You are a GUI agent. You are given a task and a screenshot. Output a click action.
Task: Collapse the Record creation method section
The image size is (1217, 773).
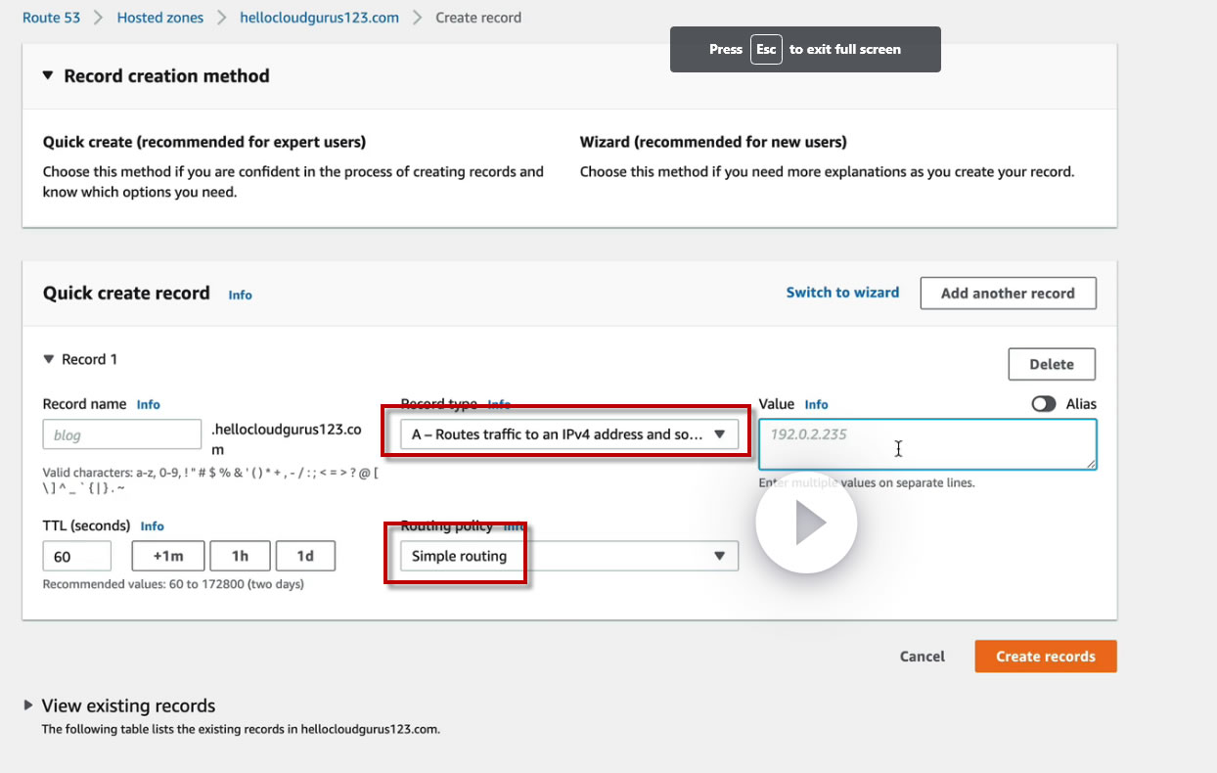[x=48, y=75]
